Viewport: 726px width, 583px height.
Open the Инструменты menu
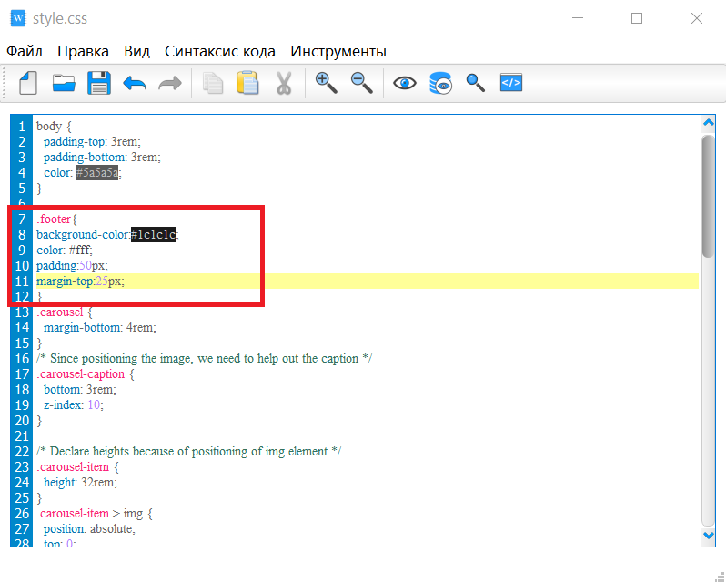click(338, 51)
